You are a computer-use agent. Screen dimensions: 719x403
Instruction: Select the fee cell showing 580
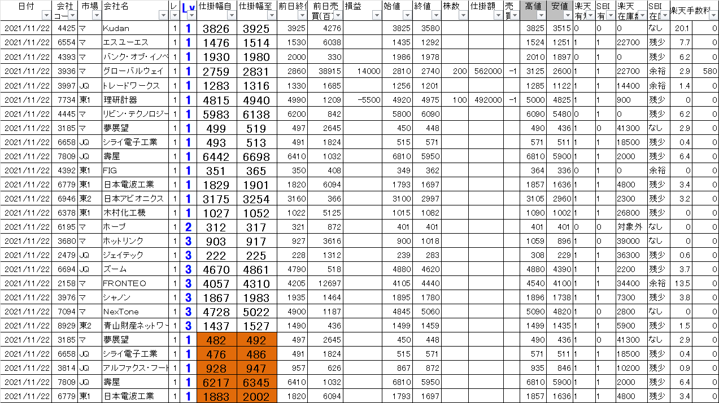pos(705,71)
